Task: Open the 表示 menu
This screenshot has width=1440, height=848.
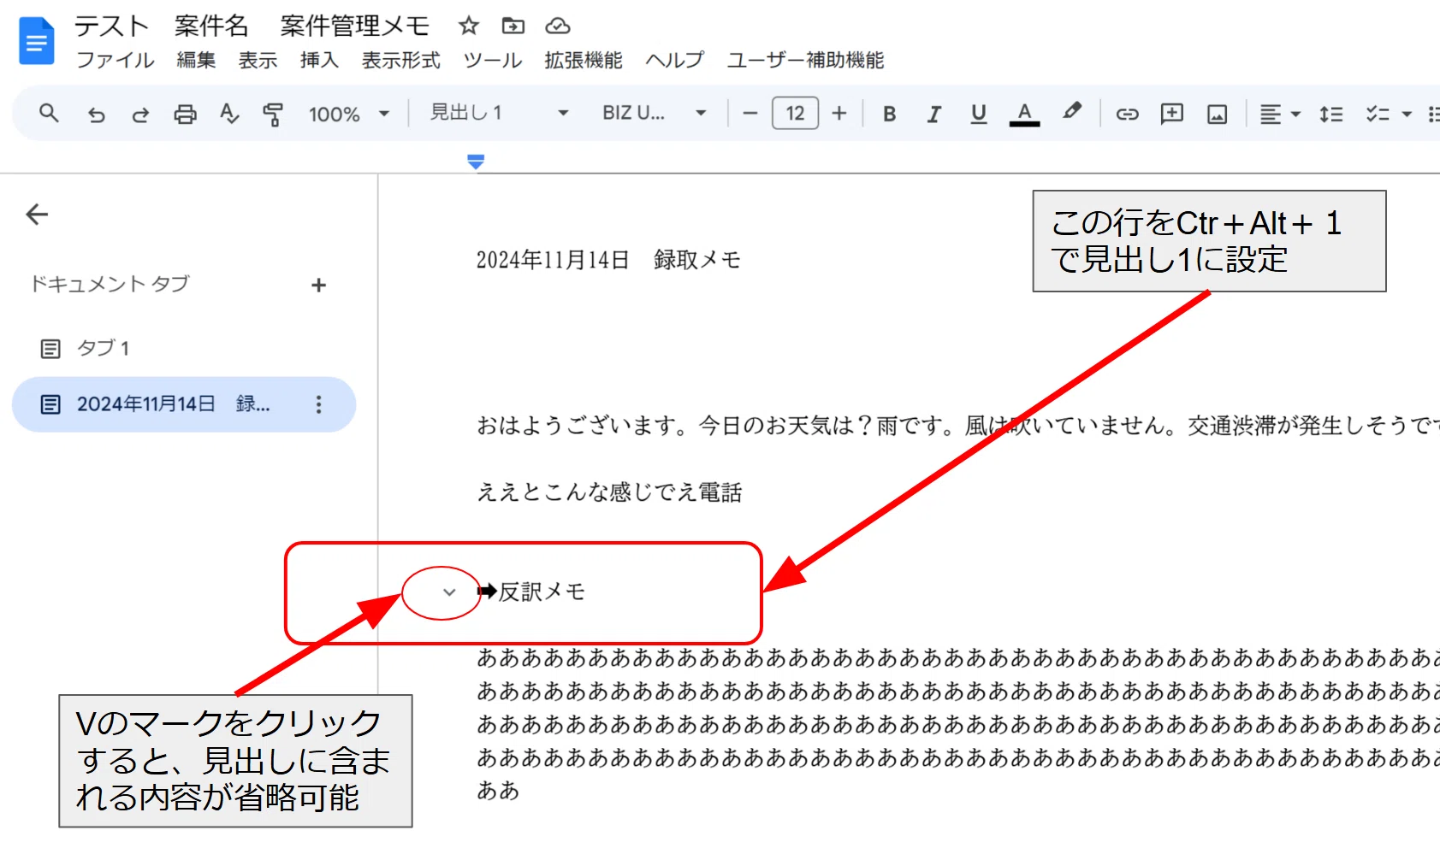Action: click(x=258, y=60)
